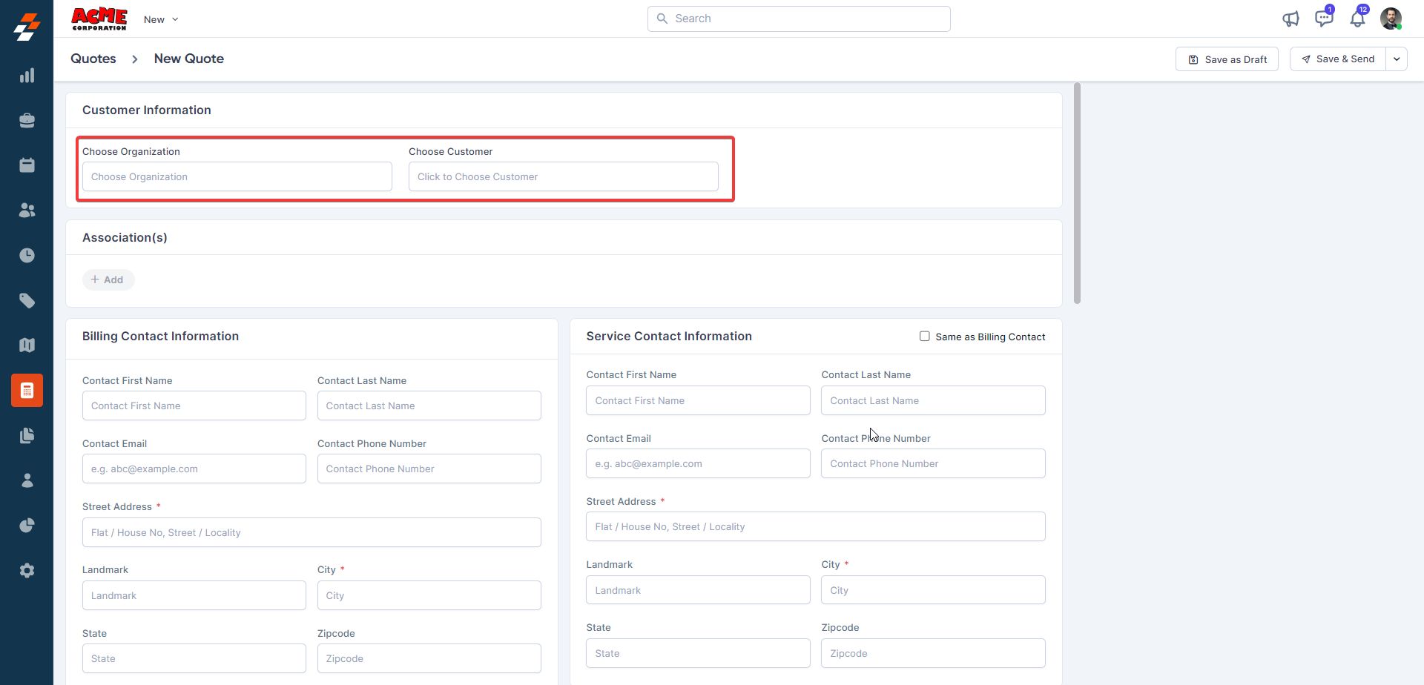Click the briefcase icon in sidebar
The width and height of the screenshot is (1424, 685).
click(27, 121)
